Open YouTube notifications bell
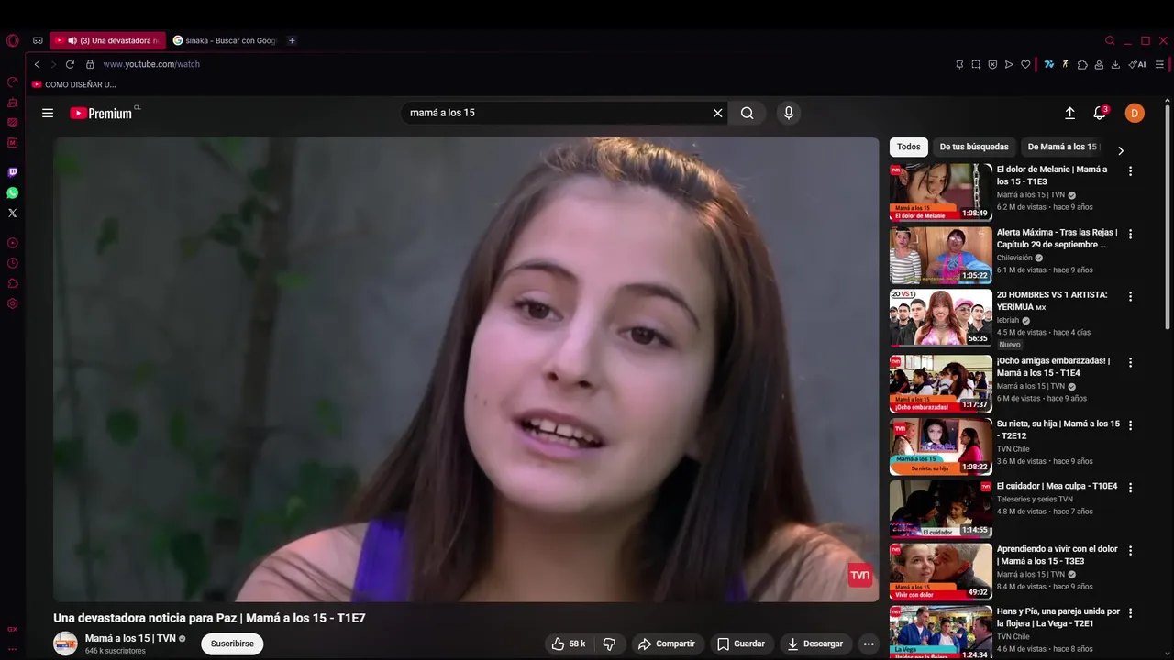Screen dimensions: 1174x660 click(x=1099, y=113)
